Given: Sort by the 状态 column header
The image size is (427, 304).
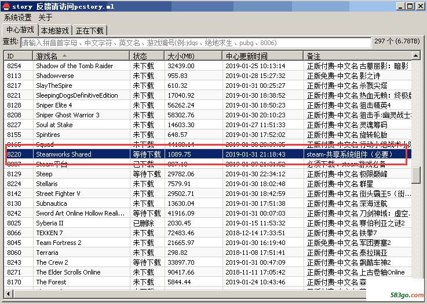Looking at the screenshot, I should coord(147,56).
